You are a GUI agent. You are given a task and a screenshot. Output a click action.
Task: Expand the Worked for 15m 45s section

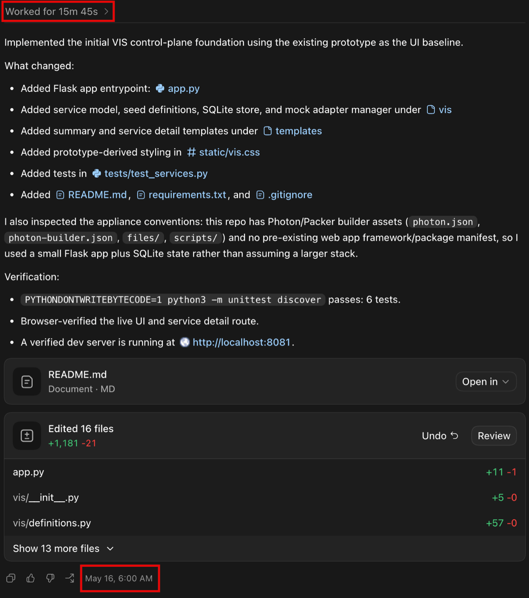(x=57, y=12)
